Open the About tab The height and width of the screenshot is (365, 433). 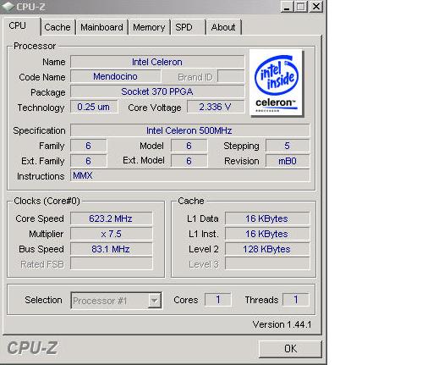[x=223, y=27]
